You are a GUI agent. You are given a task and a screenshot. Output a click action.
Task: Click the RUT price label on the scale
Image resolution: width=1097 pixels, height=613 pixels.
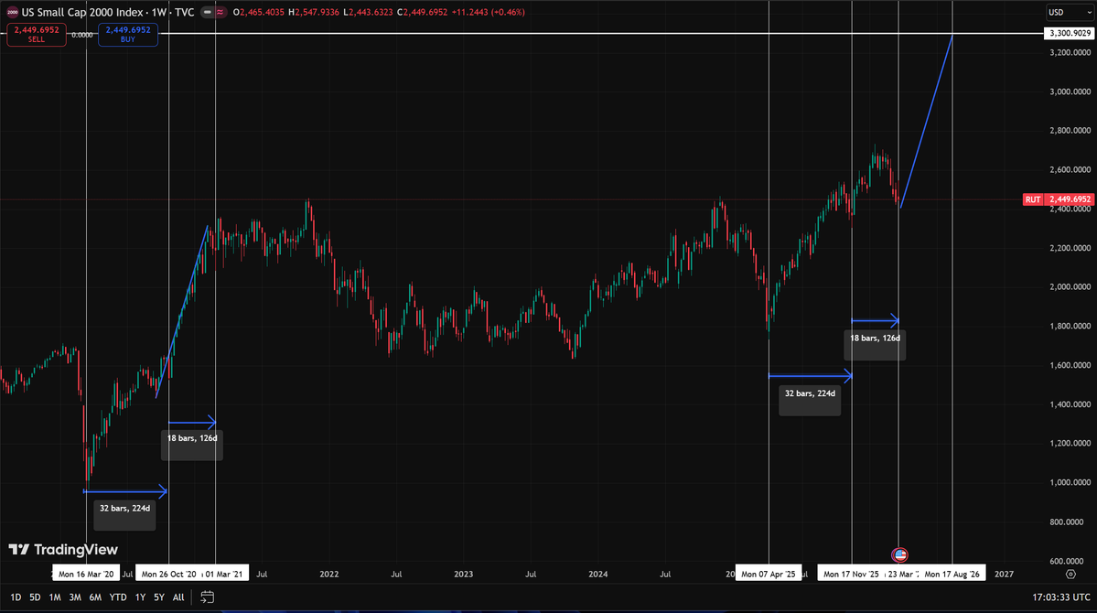pos(1033,199)
